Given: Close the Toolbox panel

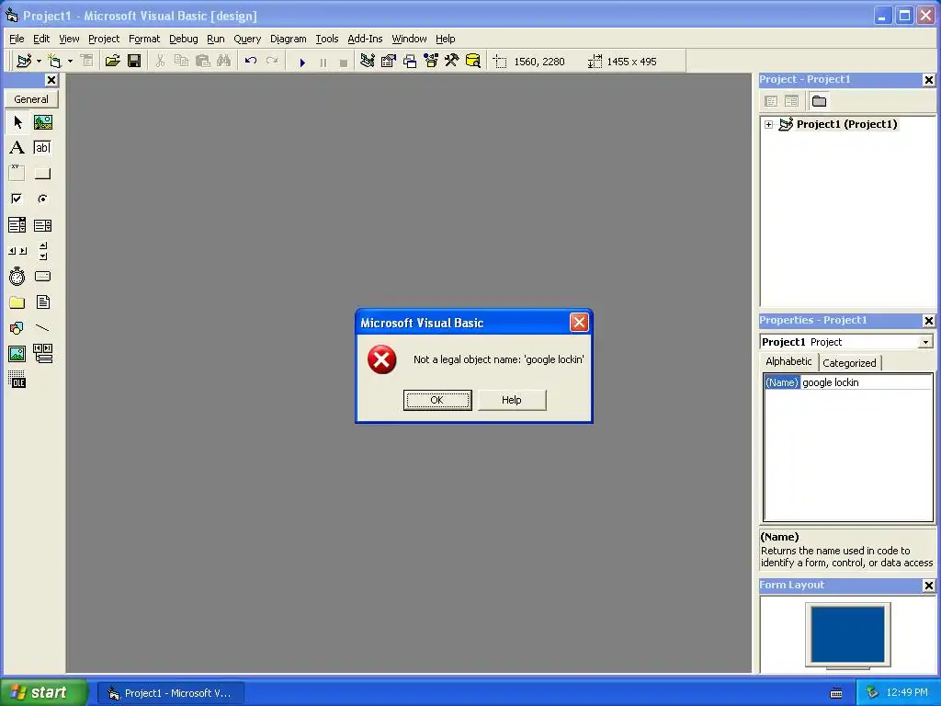Looking at the screenshot, I should point(51,80).
